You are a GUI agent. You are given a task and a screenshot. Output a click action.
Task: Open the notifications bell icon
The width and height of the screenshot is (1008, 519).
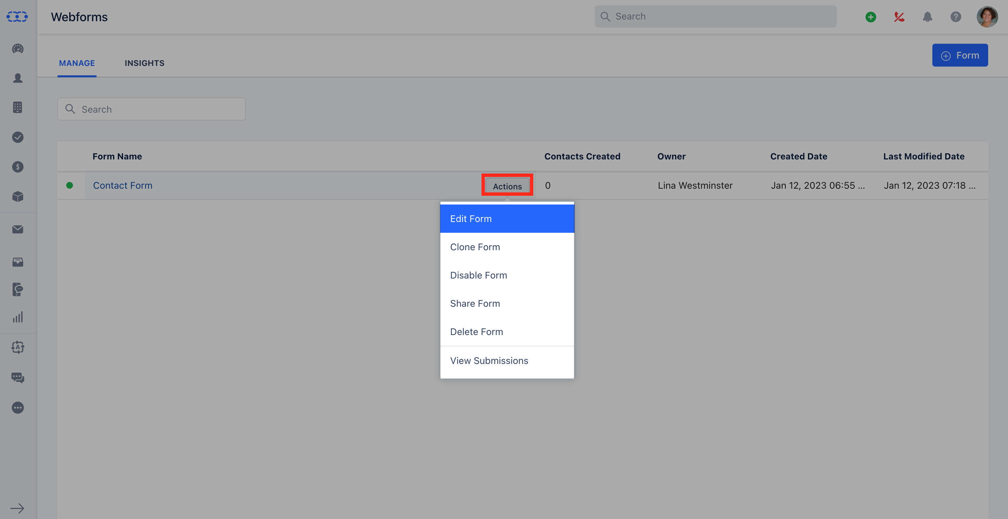click(927, 17)
